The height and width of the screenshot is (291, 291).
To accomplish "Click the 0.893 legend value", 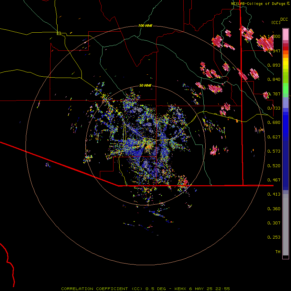I will coord(274,65).
